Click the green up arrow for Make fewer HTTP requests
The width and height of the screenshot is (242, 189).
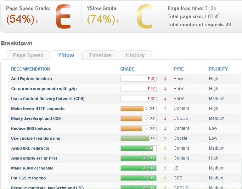tap(165, 109)
